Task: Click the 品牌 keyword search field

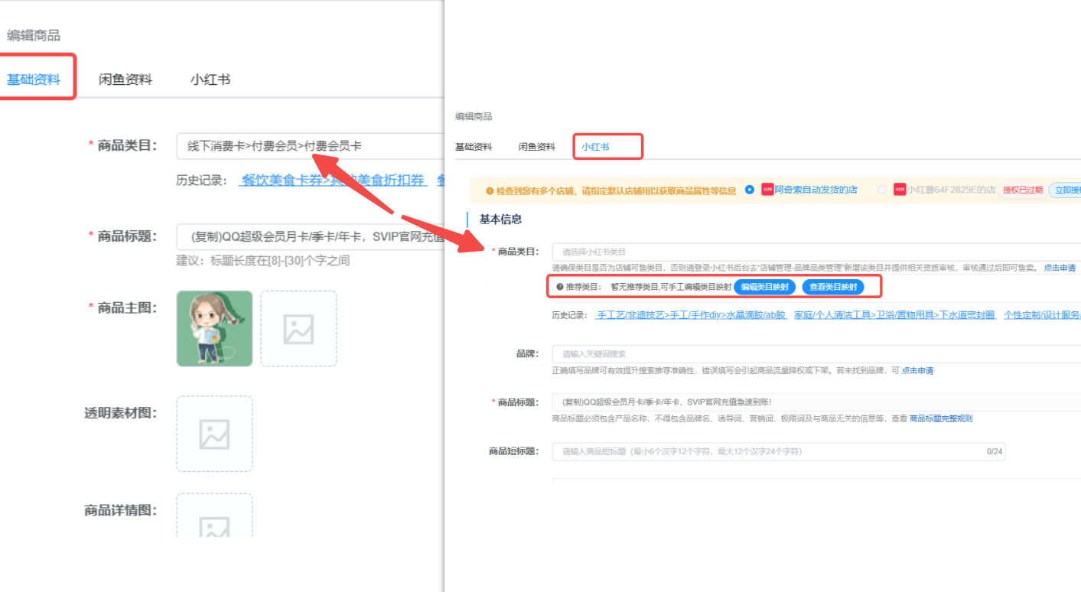Action: coord(816,354)
